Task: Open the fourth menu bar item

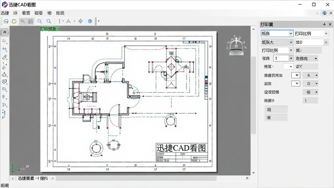Action: 38,13
